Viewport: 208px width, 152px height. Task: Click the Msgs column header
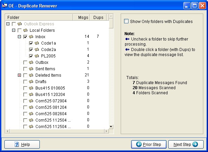point(81,18)
